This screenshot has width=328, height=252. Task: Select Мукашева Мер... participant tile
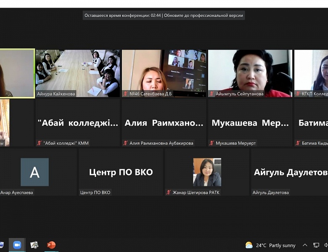pyautogui.click(x=250, y=123)
